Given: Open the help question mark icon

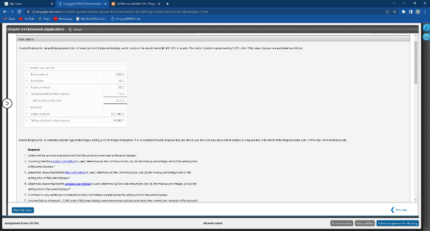Looking at the screenshot, I should coord(426,37).
